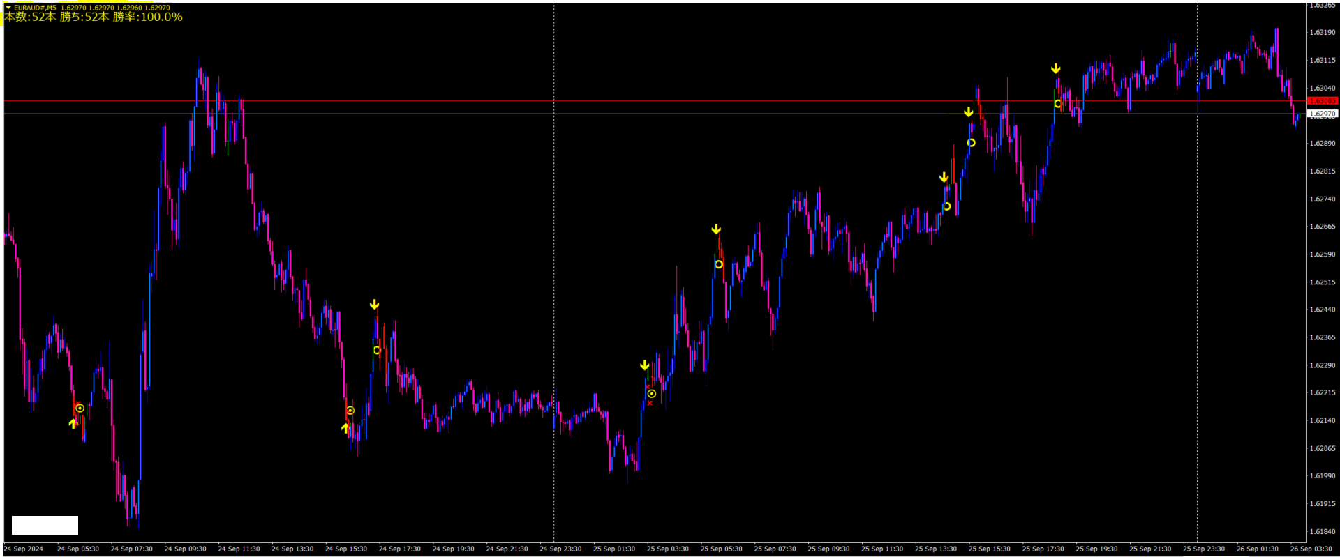Click the 25 Sep 09:30 time label
Screen dimensions: 1340x557
pos(828,549)
